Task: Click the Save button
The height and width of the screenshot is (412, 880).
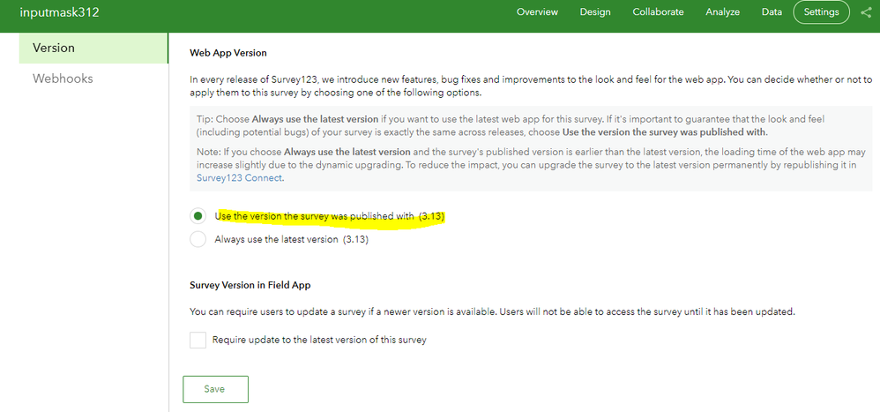Action: coord(215,389)
